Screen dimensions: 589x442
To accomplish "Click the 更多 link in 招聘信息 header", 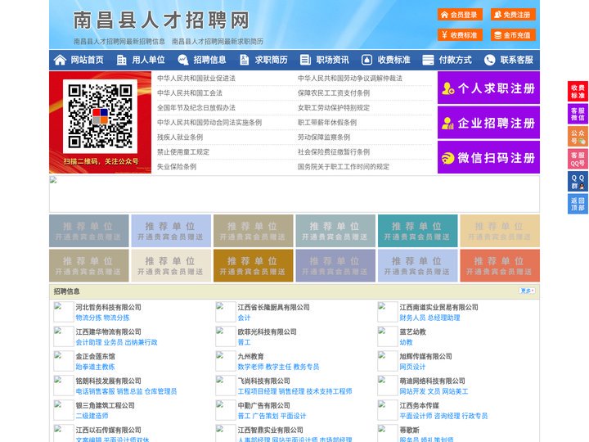I will tap(527, 291).
